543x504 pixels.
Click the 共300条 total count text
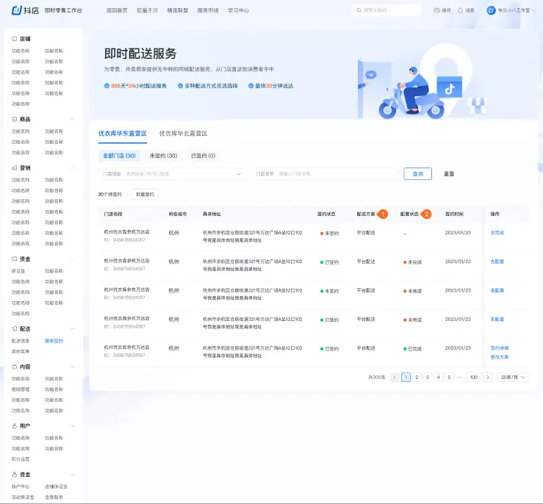[x=376, y=378]
